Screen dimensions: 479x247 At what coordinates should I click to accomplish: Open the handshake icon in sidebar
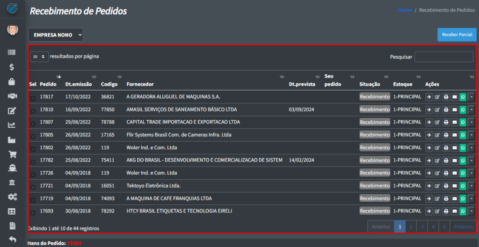click(x=12, y=96)
